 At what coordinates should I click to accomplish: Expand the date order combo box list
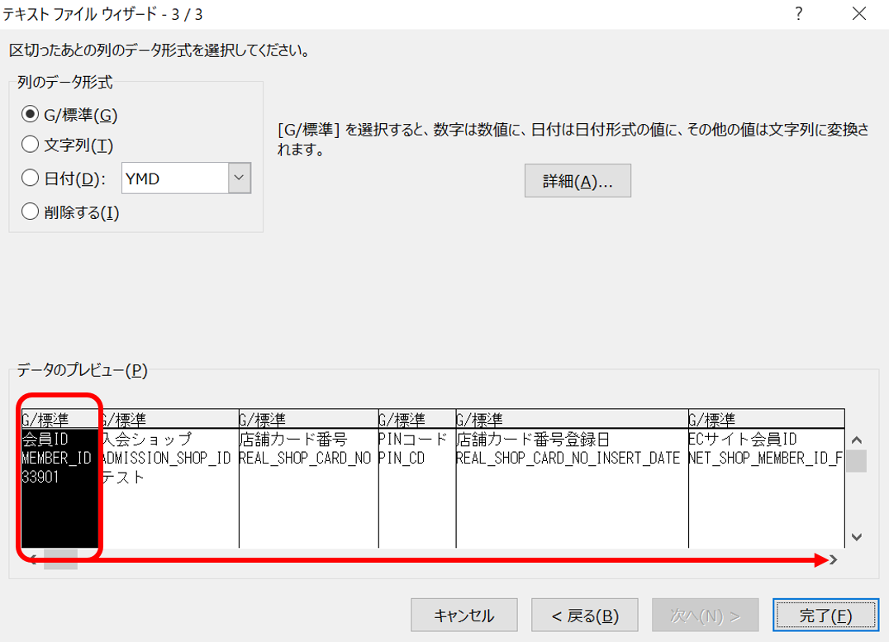pos(241,177)
